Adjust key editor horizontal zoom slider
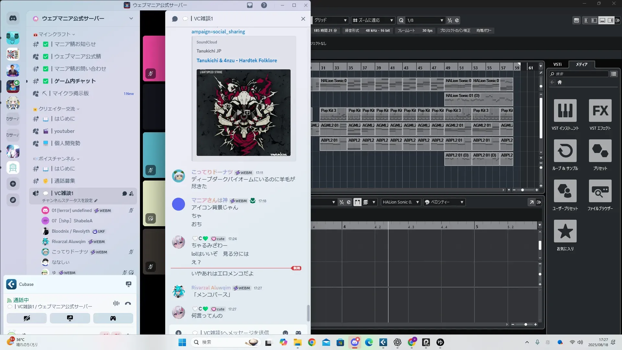The height and width of the screenshot is (350, 622). click(x=525, y=324)
